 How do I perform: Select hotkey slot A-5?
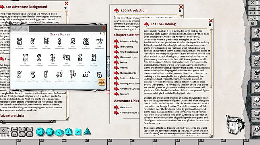click(96, 142)
